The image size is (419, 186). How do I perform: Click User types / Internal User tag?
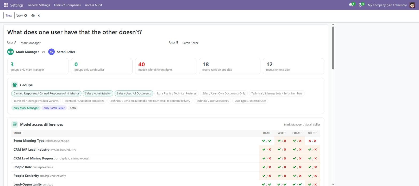(x=250, y=101)
